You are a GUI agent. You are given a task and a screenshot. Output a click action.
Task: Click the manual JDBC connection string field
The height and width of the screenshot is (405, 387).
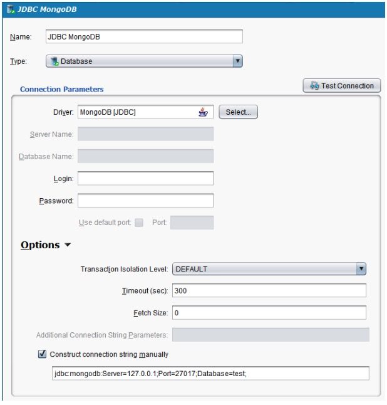(210, 373)
